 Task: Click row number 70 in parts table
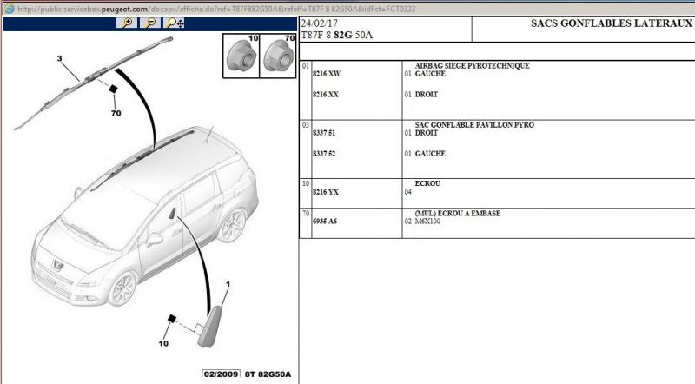306,213
